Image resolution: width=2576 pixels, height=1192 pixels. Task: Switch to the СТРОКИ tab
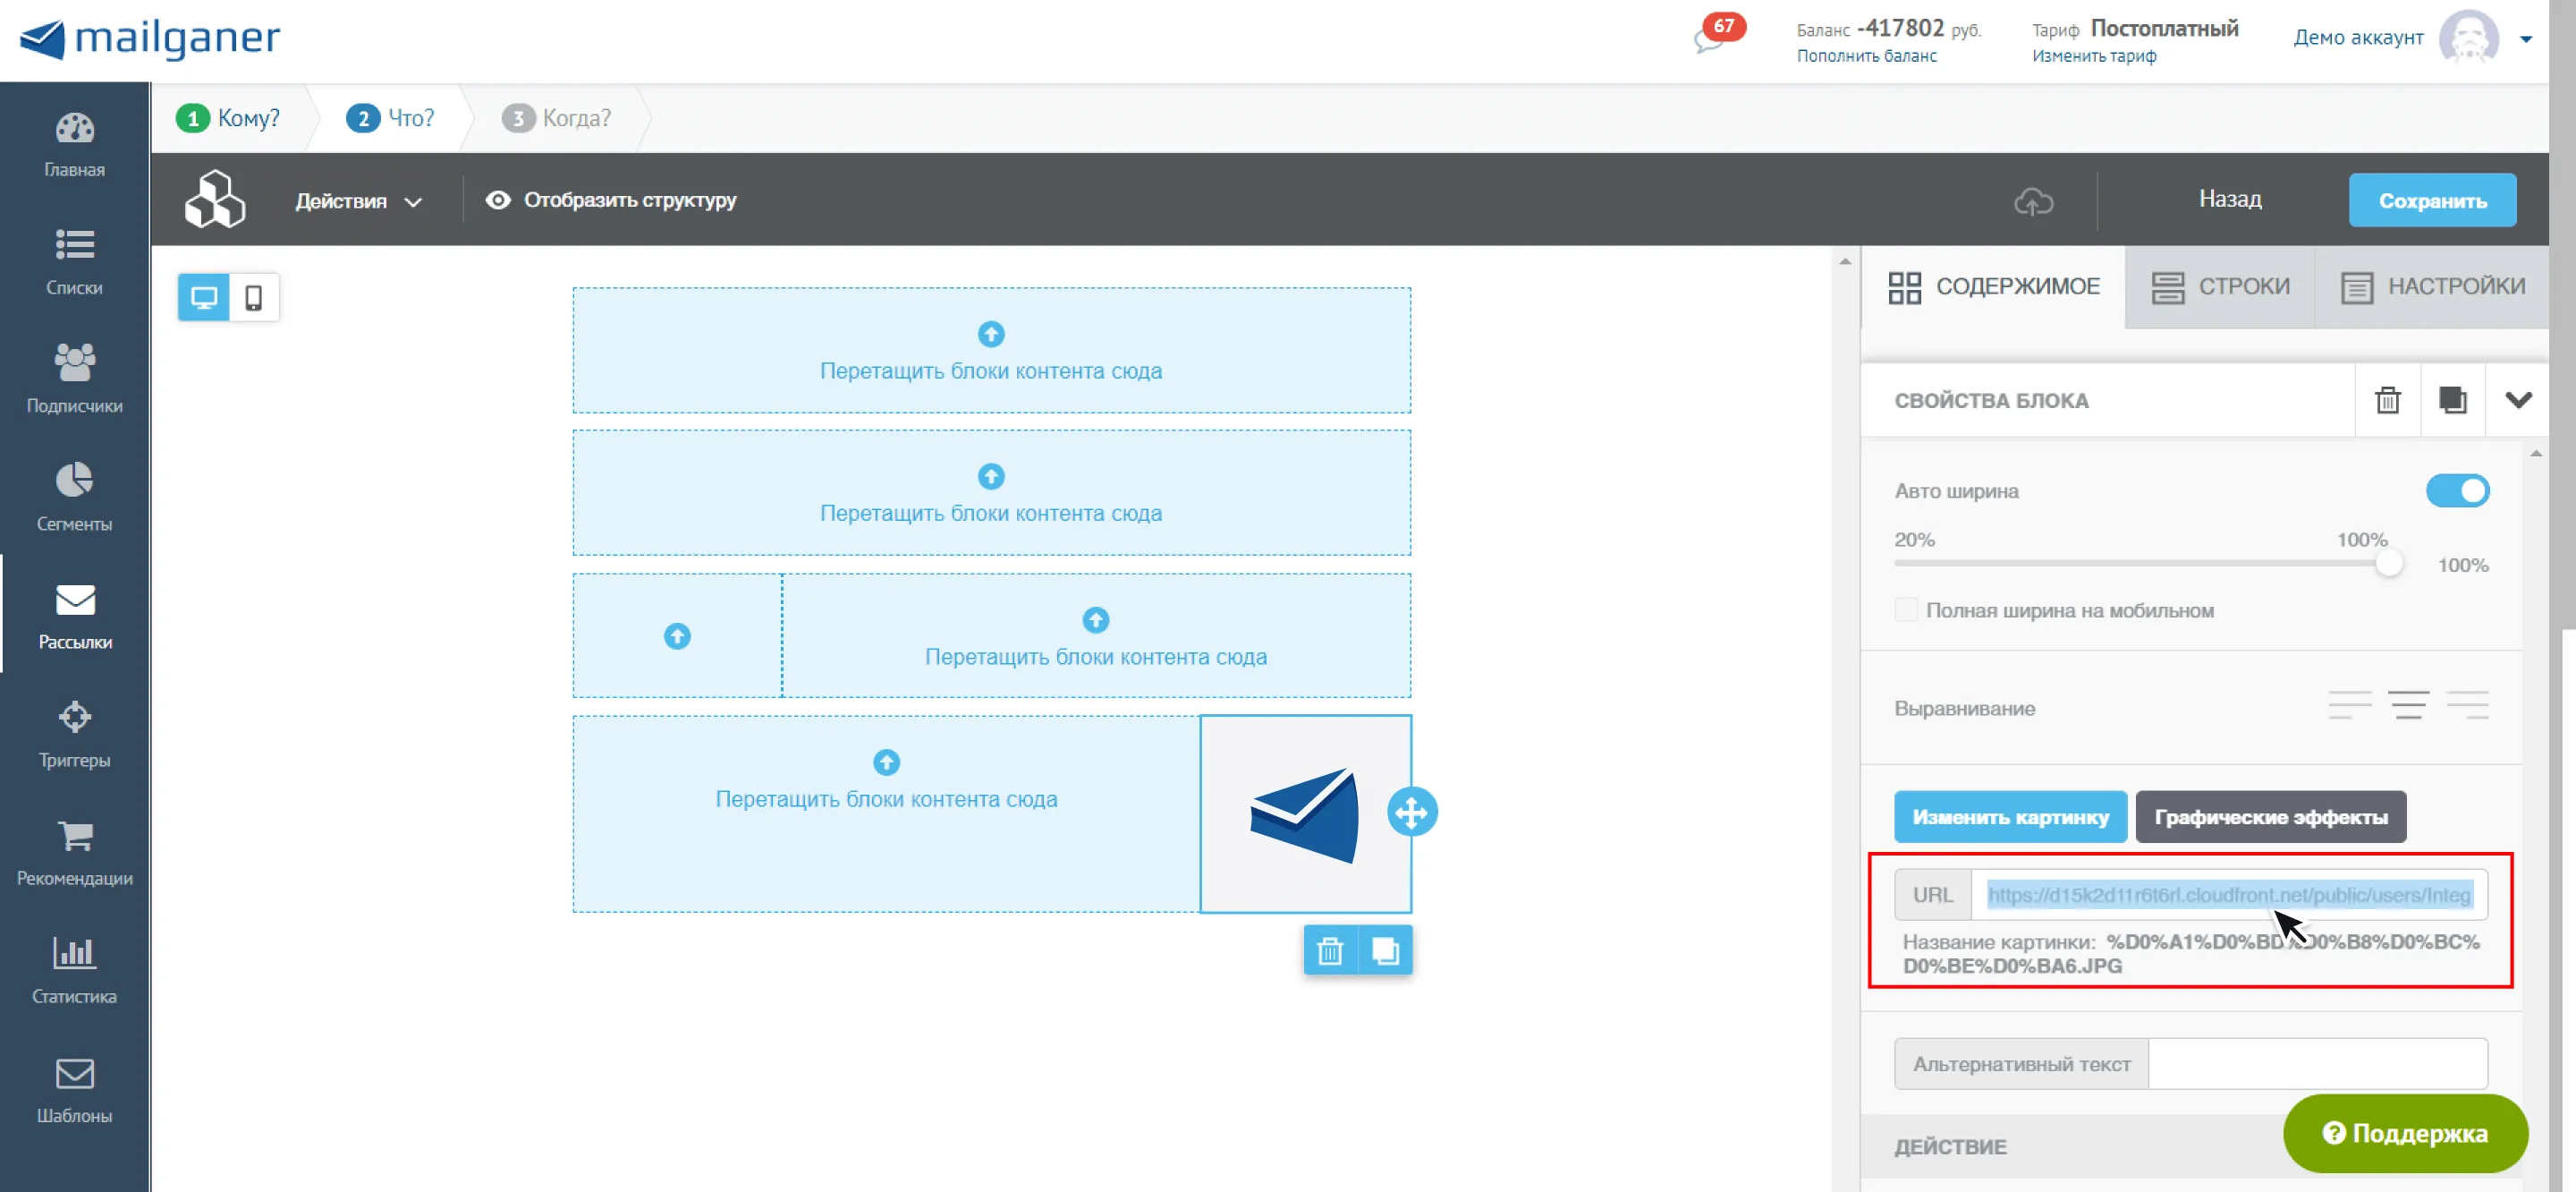tap(2220, 286)
